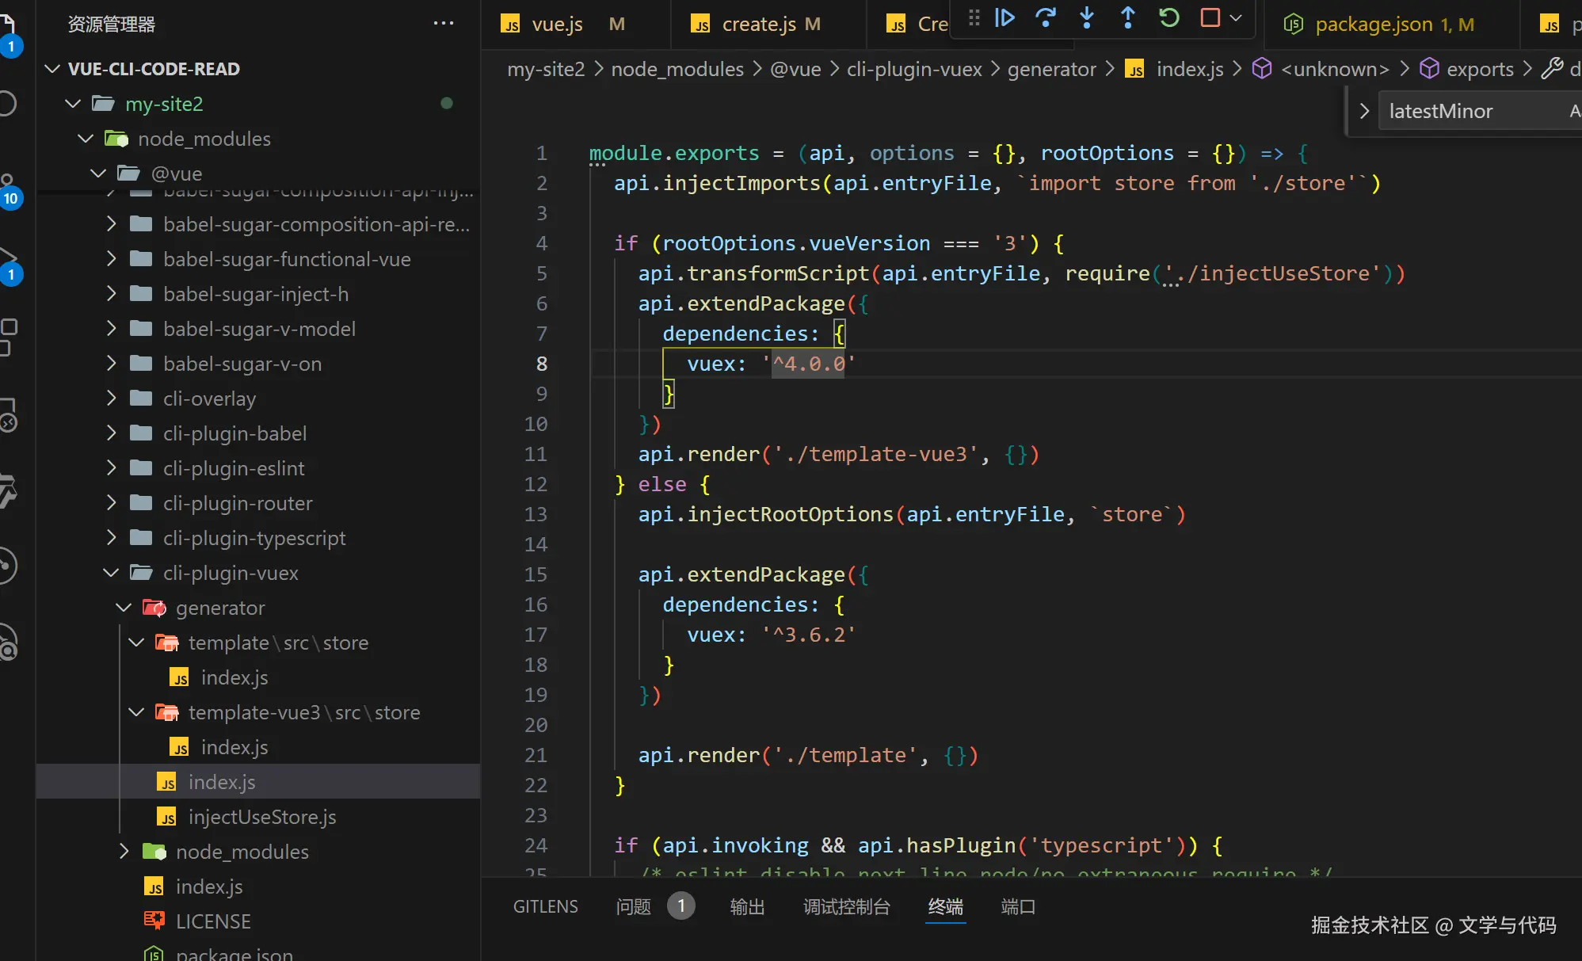Click the debug Continue button
Screen dimensions: 1582x961
pos(1004,18)
